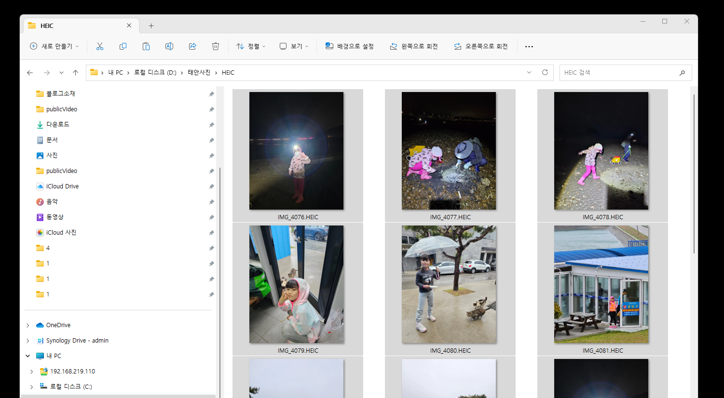Expand 로컬 디스크 (C:) node
This screenshot has height=398, width=724.
[x=32, y=387]
